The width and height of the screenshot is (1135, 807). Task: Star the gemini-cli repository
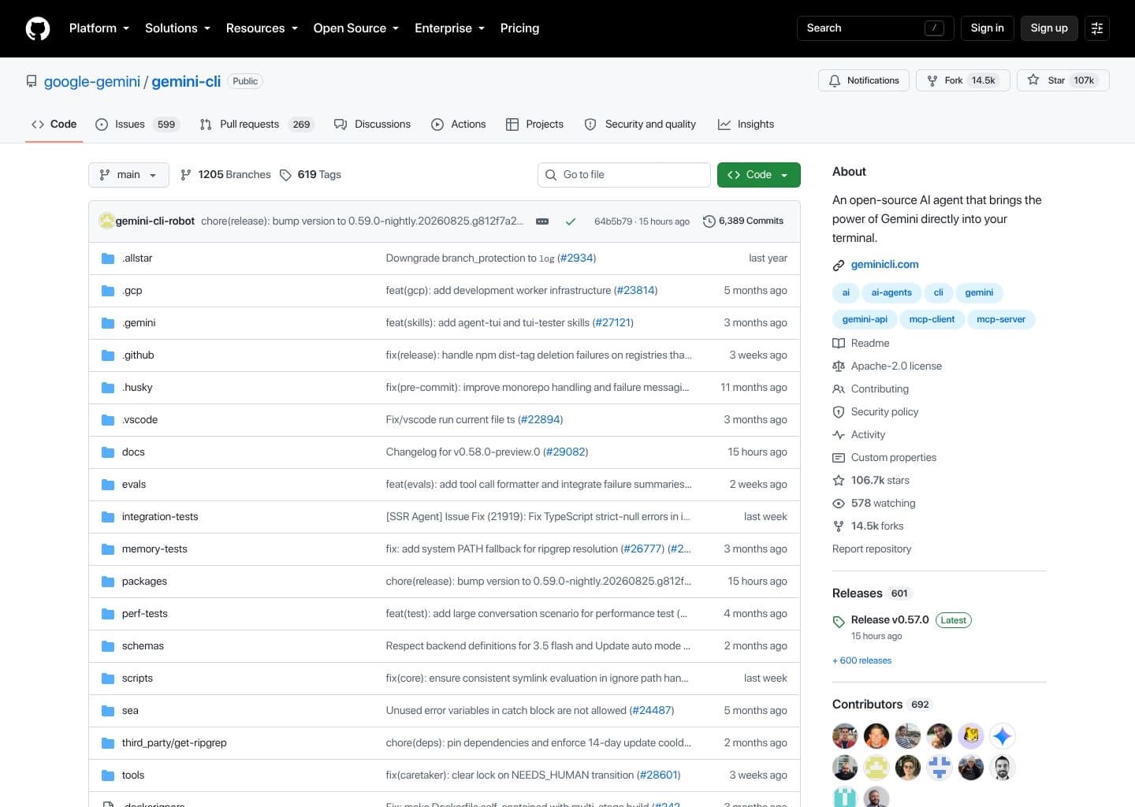point(1062,80)
